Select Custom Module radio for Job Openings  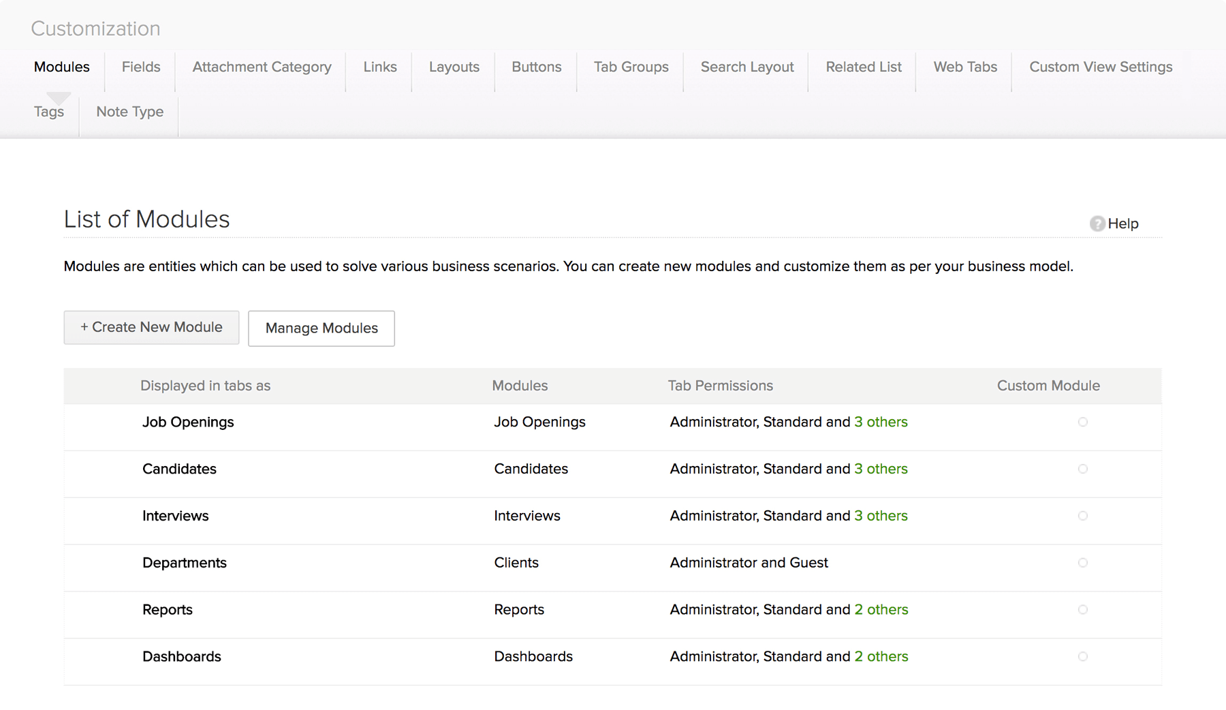tap(1082, 422)
